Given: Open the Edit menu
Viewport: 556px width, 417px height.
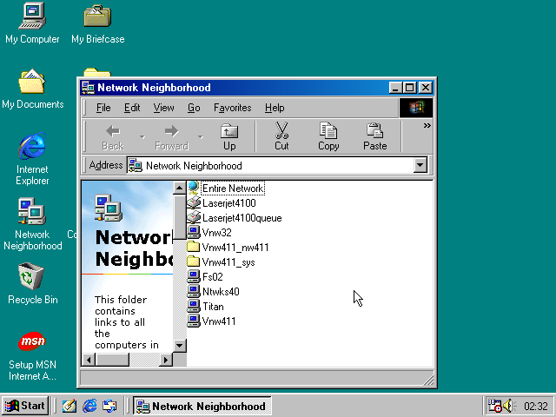Looking at the screenshot, I should [x=132, y=108].
